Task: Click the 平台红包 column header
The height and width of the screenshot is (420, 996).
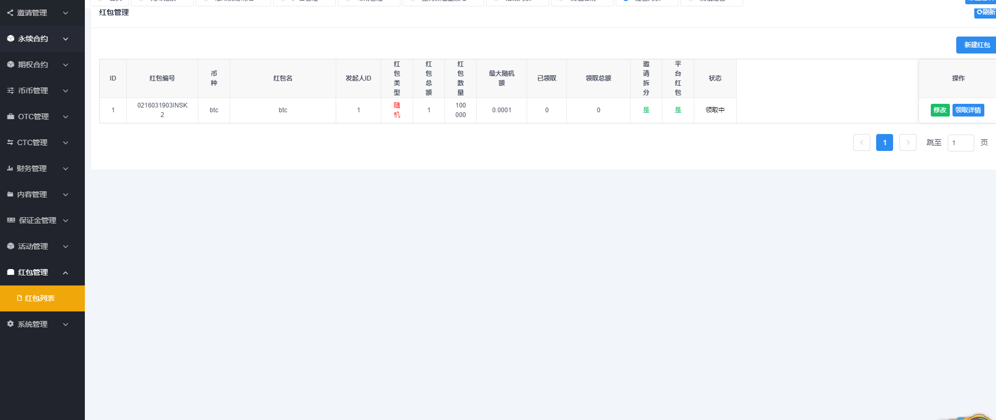Action: 678,78
